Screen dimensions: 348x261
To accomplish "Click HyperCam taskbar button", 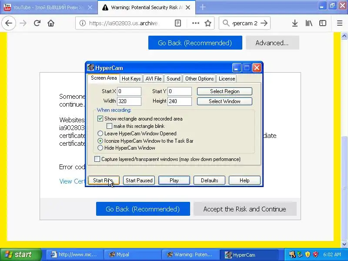I will pos(249,254).
